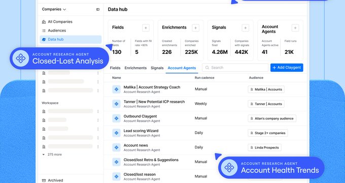Click the Audience column header

(x=256, y=78)
